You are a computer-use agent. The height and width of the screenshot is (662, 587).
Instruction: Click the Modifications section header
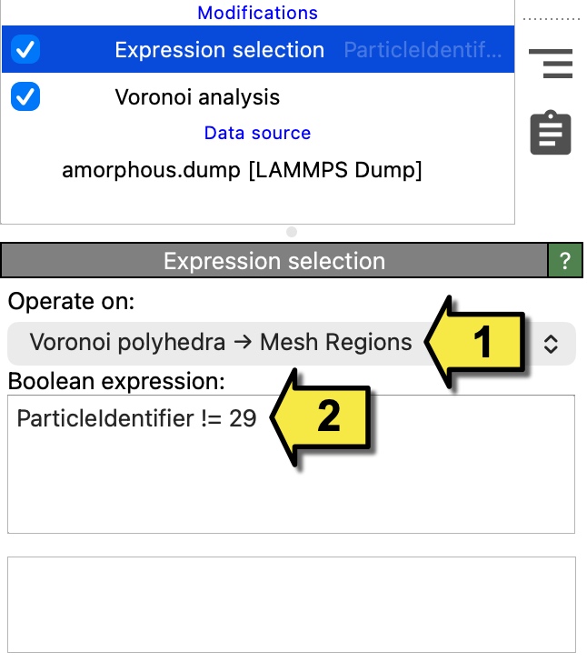click(x=257, y=13)
